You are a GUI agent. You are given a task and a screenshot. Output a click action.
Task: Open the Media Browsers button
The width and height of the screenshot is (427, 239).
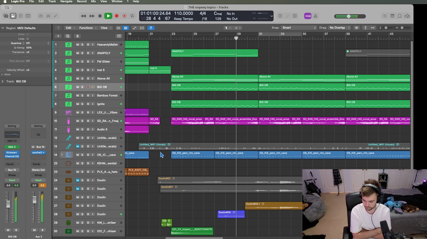click(407, 16)
